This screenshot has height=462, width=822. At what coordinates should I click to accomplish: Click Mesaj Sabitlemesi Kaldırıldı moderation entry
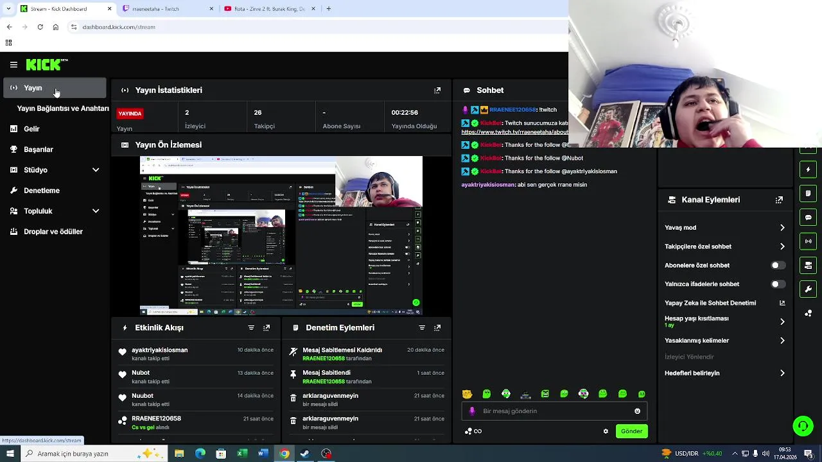pos(366,354)
